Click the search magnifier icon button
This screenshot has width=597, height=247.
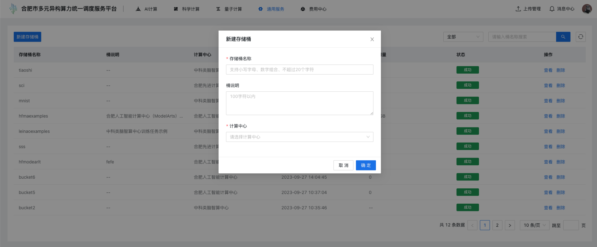pos(563,37)
